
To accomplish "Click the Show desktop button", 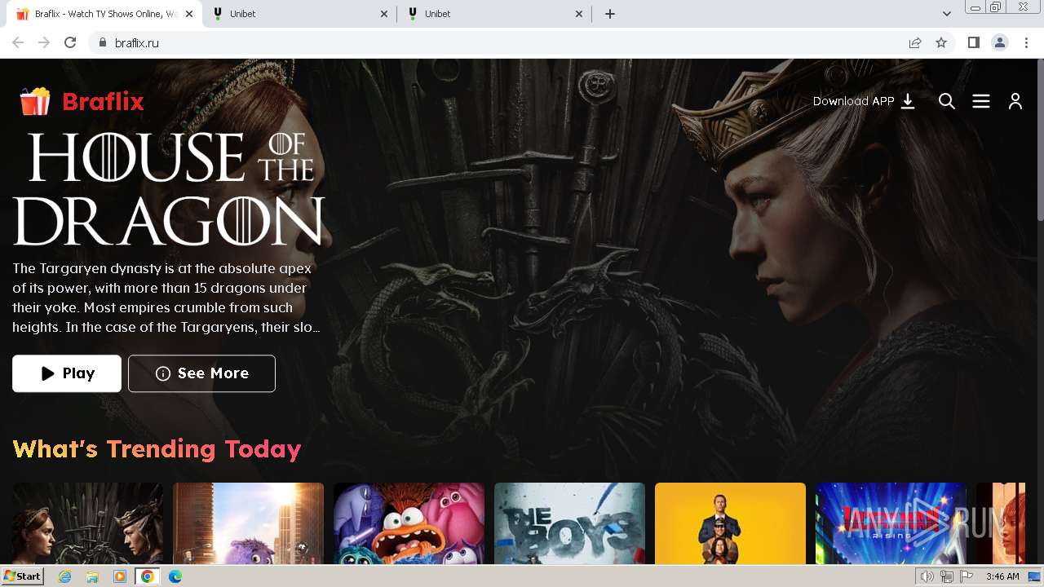I will pyautogui.click(x=1035, y=576).
